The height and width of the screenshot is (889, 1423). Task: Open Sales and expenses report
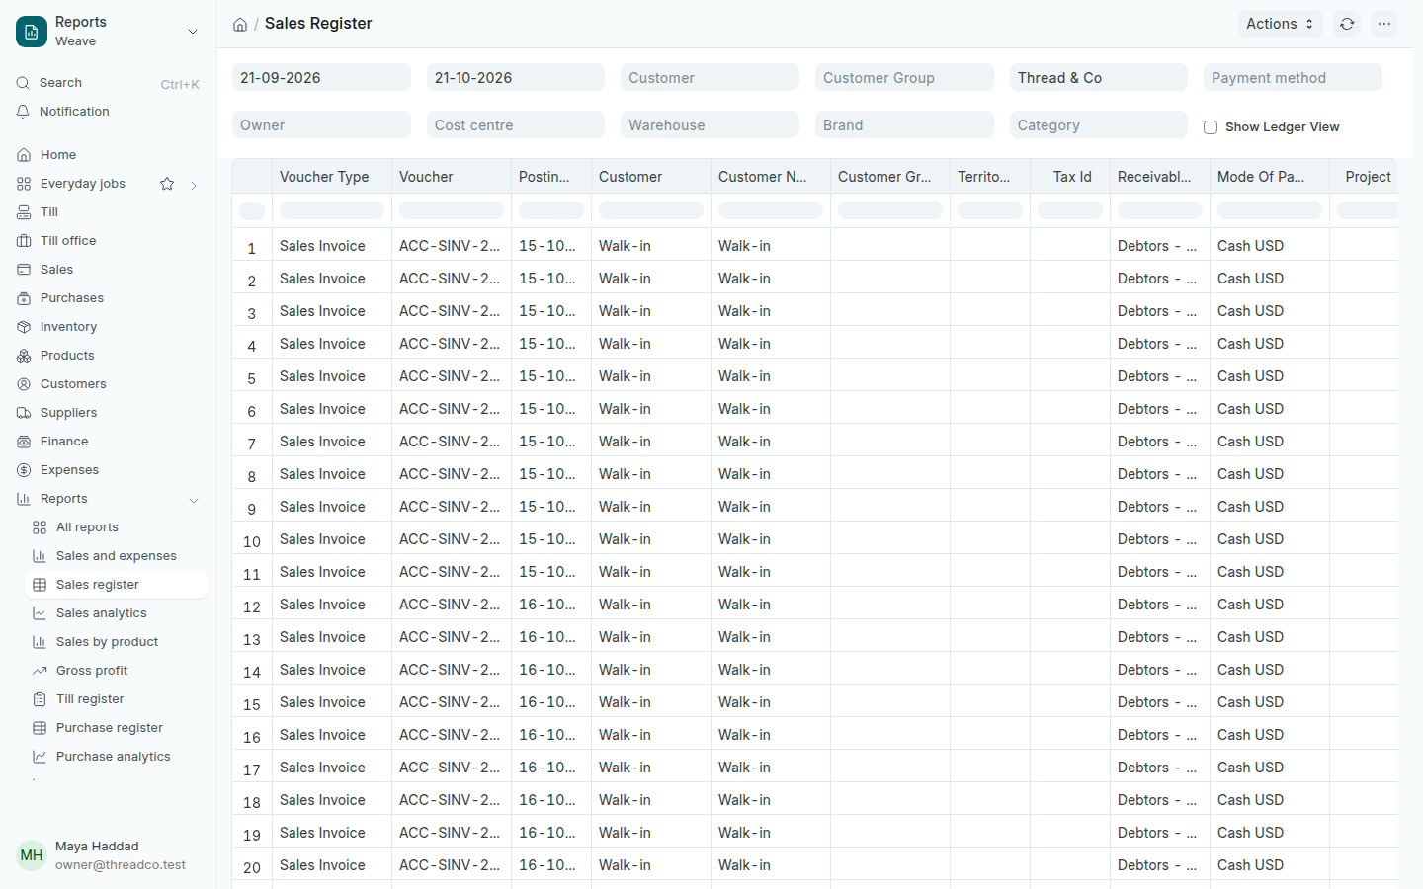116,556
